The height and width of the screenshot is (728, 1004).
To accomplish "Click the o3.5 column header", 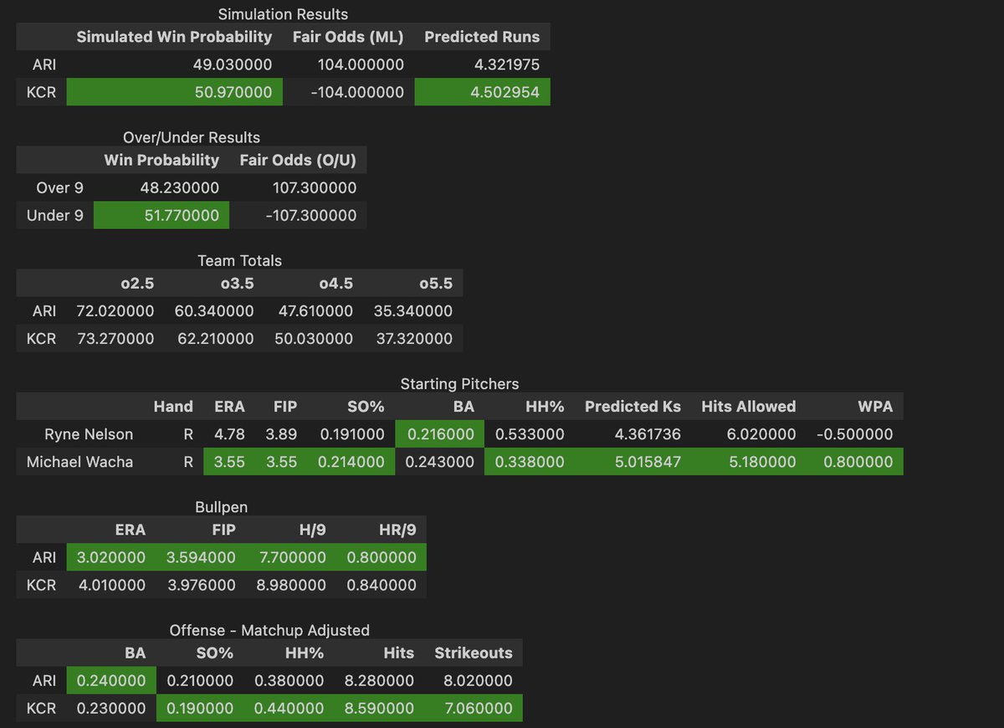I will coord(237,283).
